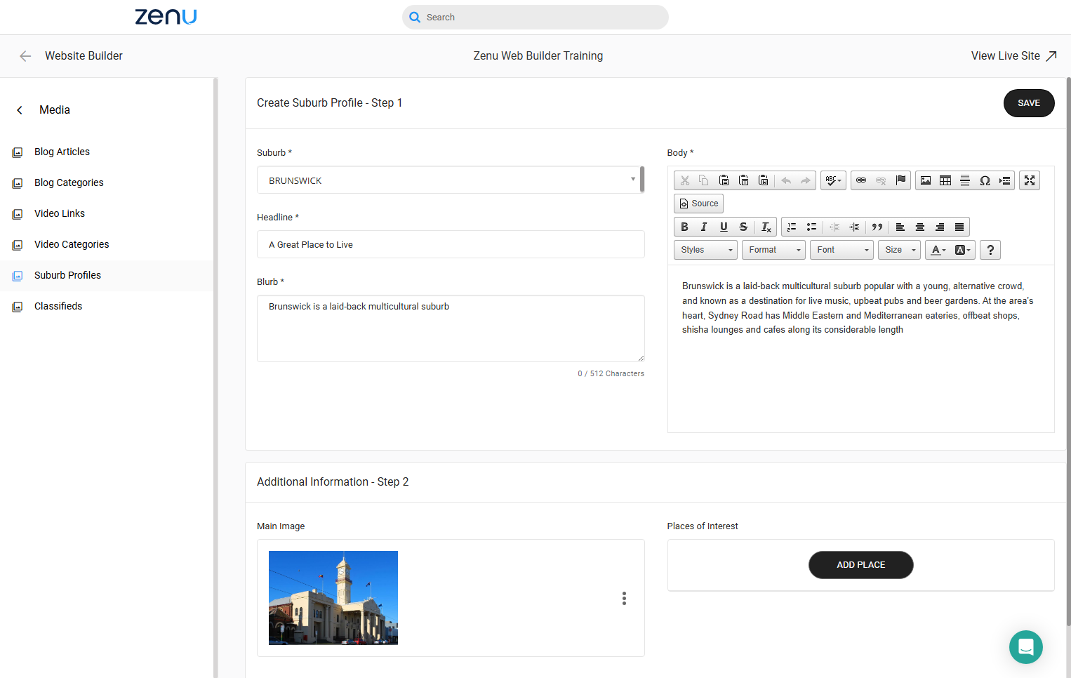Center align the body text
Viewport: 1071px width, 678px height.
(920, 227)
